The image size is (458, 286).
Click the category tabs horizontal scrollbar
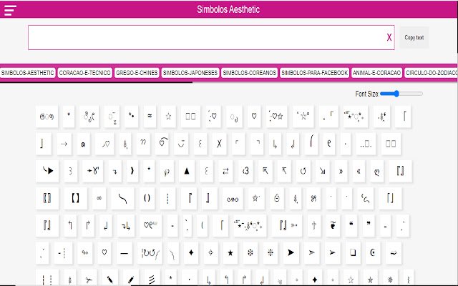tap(96, 83)
